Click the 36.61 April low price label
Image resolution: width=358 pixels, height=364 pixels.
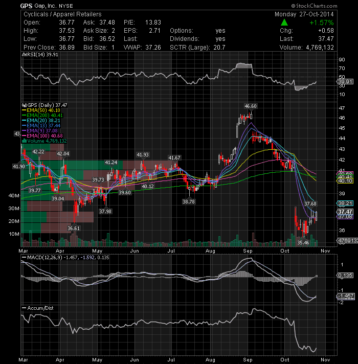(74, 228)
